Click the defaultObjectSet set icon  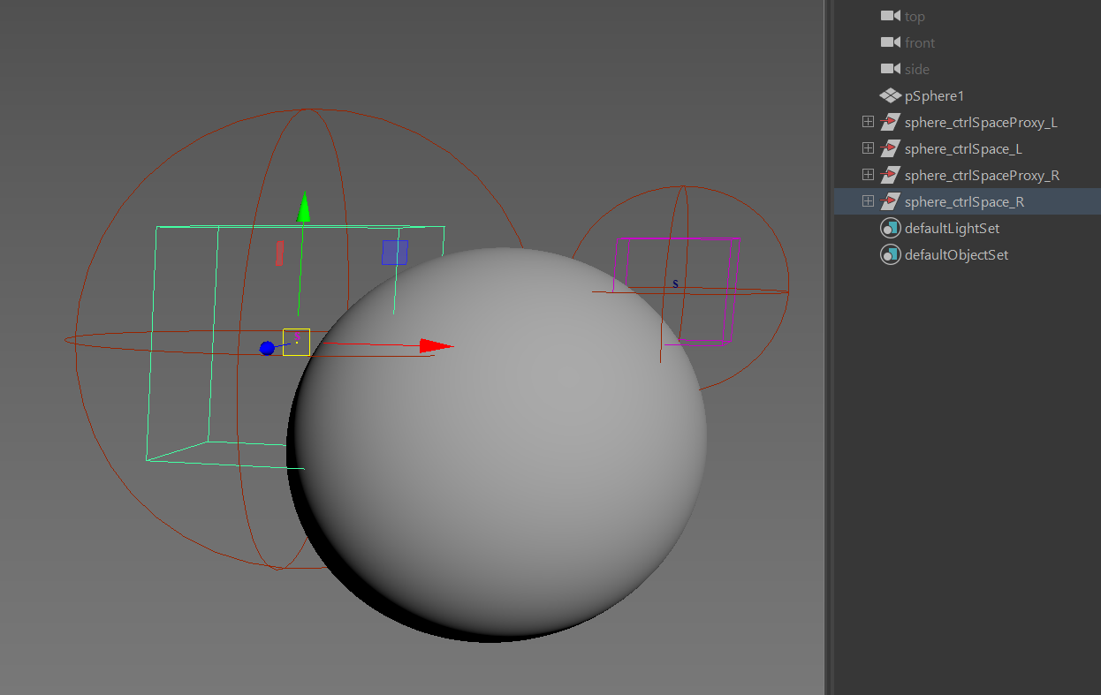pyautogui.click(x=890, y=254)
